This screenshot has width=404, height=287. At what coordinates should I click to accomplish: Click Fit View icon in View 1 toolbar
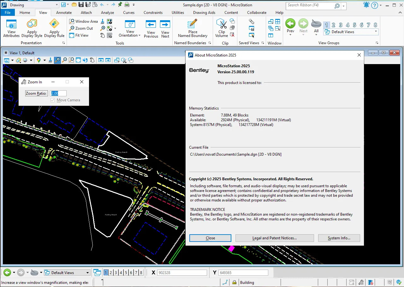tap(78, 60)
